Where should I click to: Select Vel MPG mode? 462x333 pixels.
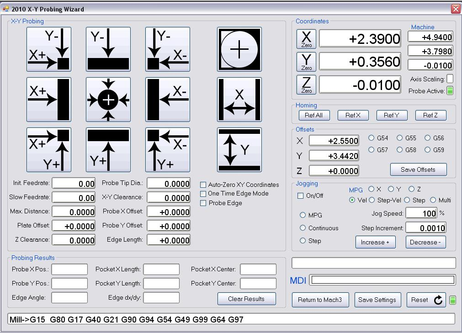352,200
